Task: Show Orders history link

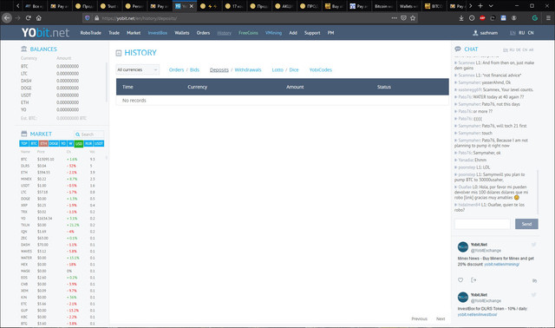Action: click(176, 69)
